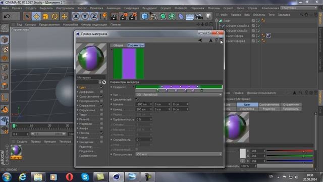Open the Рендеринг menu
The width and height of the screenshot is (323, 182).
pyautogui.click(x=150, y=8)
